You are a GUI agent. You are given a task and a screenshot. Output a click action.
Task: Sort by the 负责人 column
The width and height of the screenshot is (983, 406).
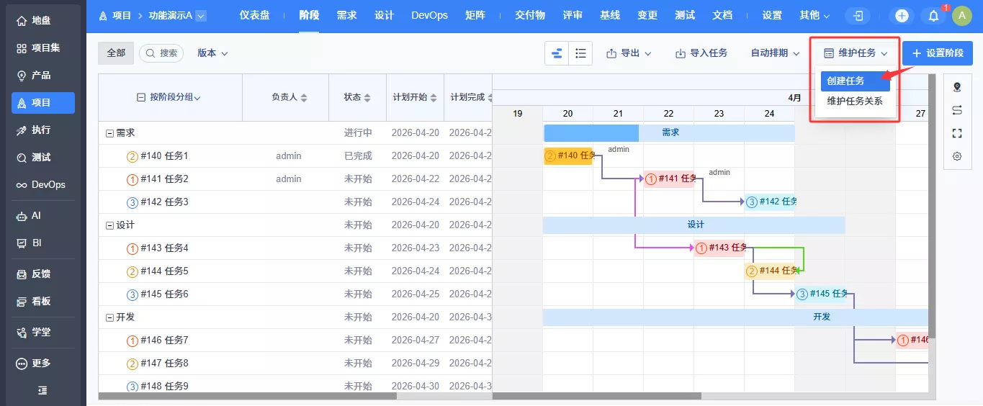coord(289,97)
